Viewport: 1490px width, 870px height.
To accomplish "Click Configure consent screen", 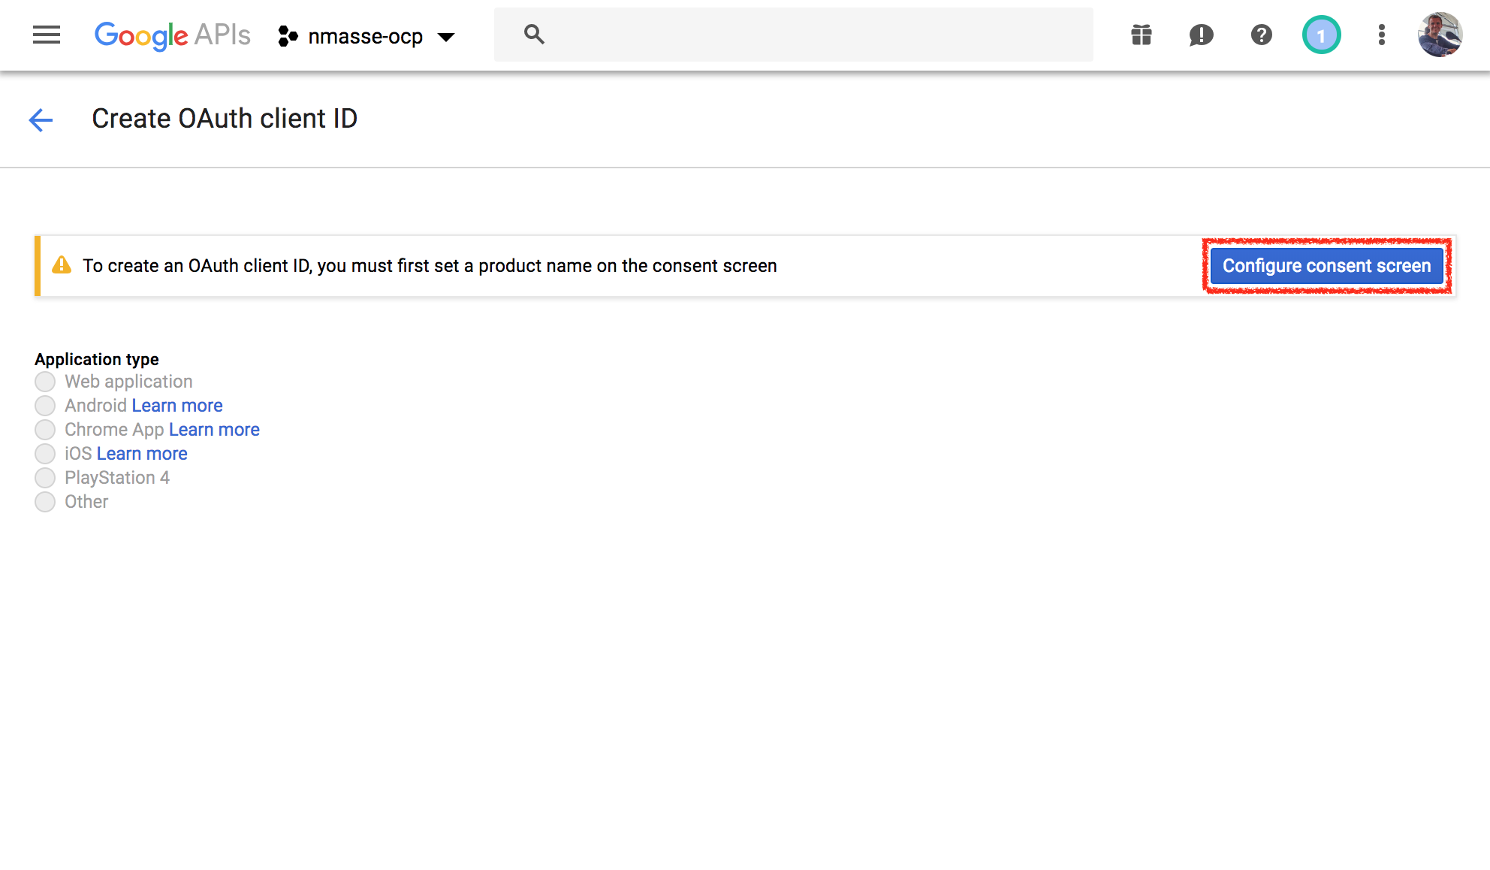I will point(1326,265).
